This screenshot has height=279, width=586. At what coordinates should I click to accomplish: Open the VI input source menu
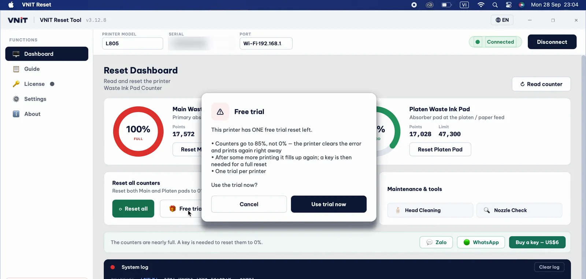464,5
